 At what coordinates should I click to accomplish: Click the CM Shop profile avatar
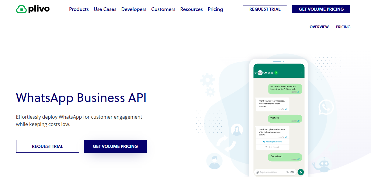(x=260, y=73)
